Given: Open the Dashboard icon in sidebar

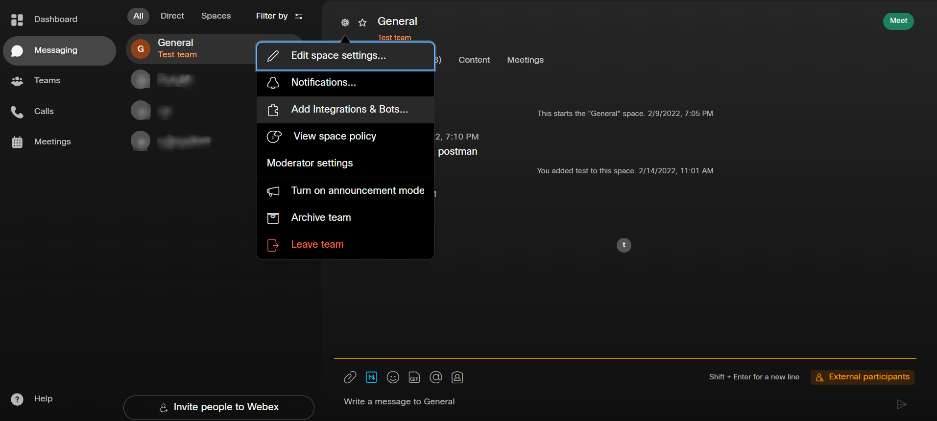Looking at the screenshot, I should point(17,20).
